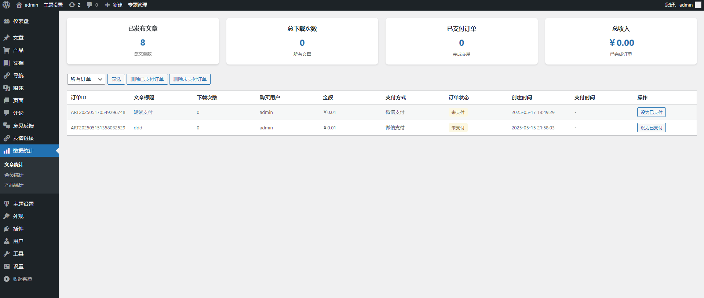
Task: Click the 插件 plug icon
Action: pos(7,229)
